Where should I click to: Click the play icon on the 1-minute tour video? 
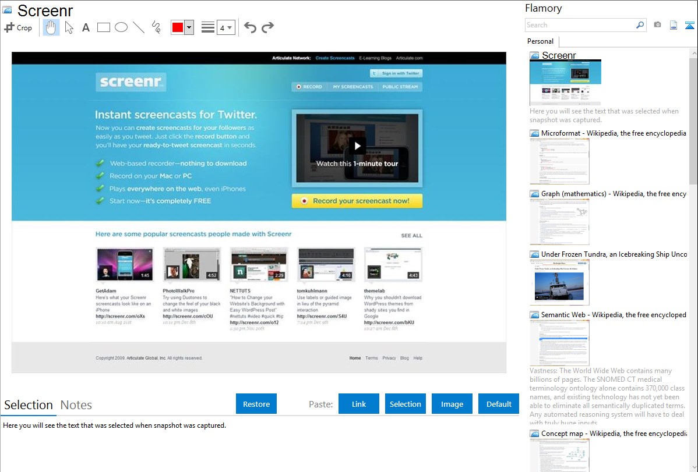click(x=357, y=146)
